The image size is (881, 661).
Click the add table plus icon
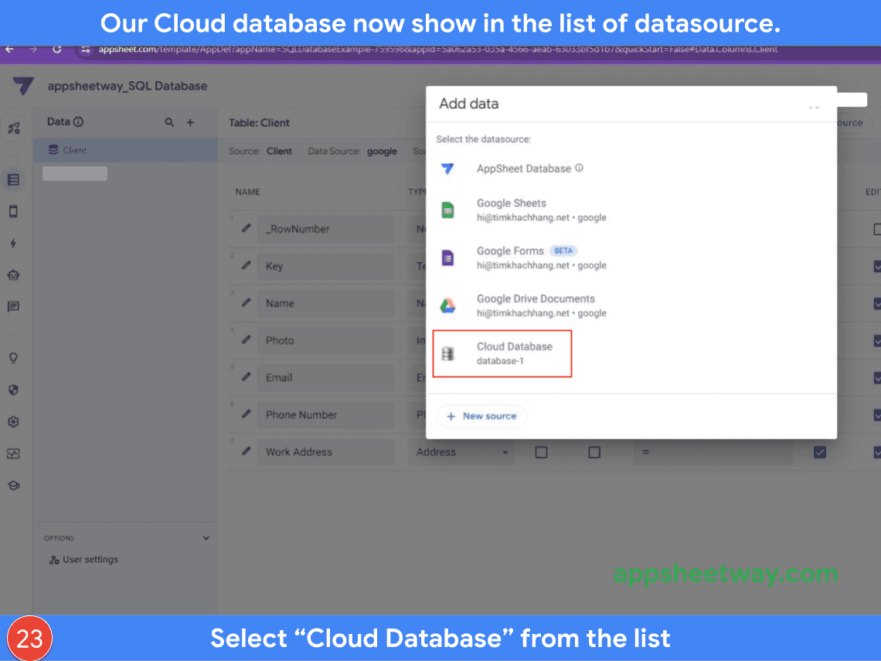(190, 122)
